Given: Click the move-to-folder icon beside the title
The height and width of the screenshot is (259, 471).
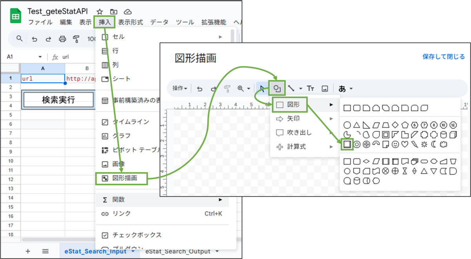Looking at the screenshot, I should (x=113, y=12).
